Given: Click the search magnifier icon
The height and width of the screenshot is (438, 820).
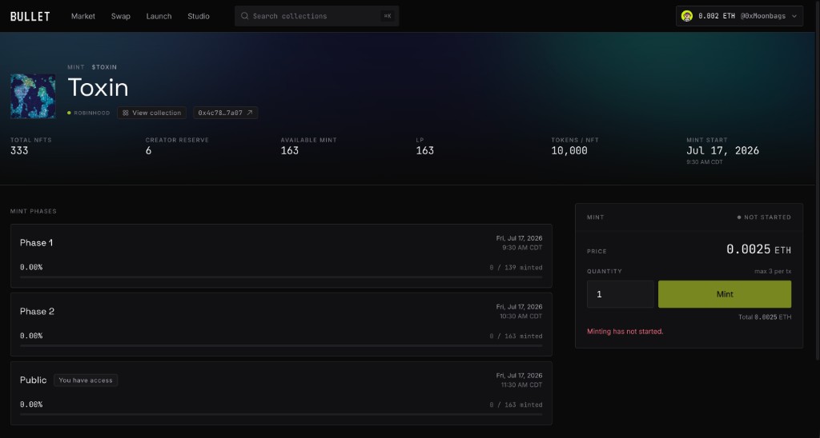Looking at the screenshot, I should click(x=244, y=16).
